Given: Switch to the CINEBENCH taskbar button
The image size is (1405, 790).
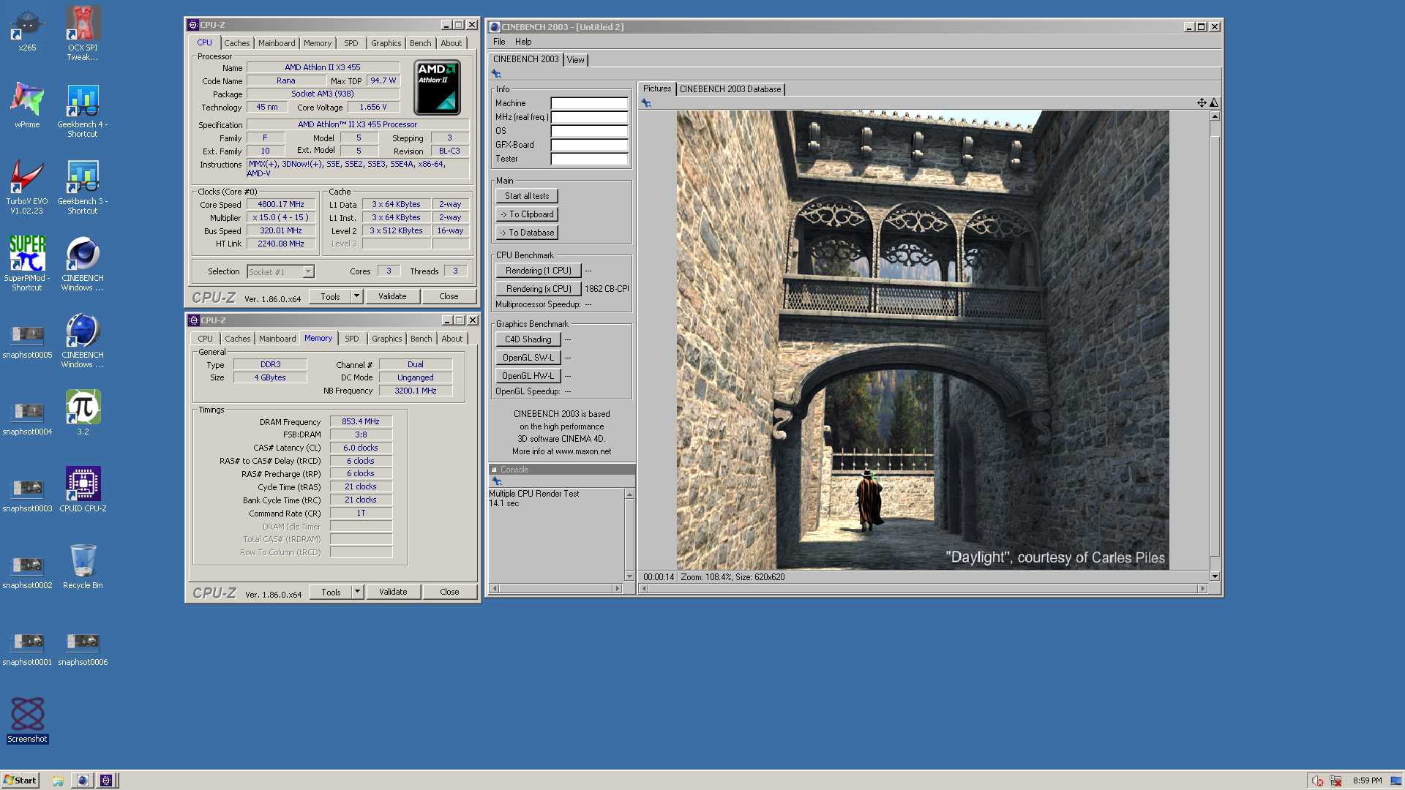Looking at the screenshot, I should [x=83, y=780].
